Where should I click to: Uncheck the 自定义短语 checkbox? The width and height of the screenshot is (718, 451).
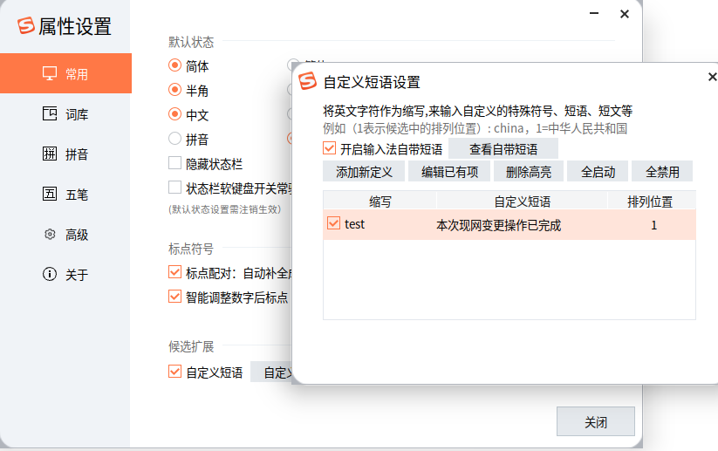(175, 372)
